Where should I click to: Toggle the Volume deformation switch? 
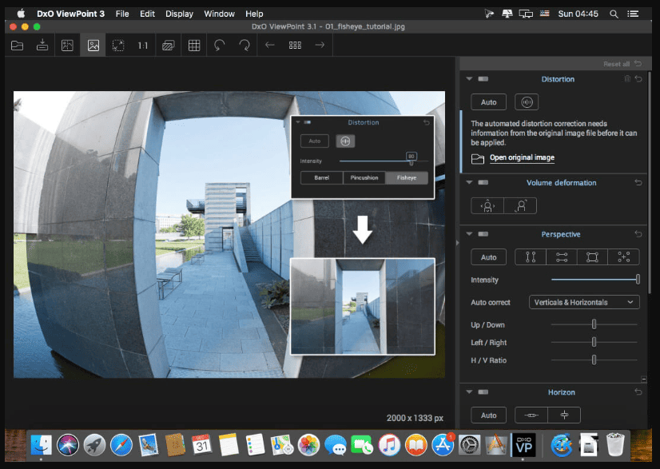click(x=483, y=182)
